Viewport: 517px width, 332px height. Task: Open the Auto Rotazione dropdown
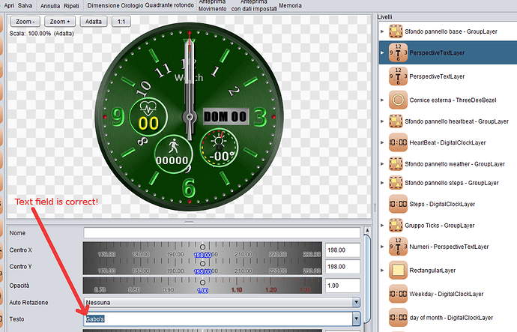(356, 302)
